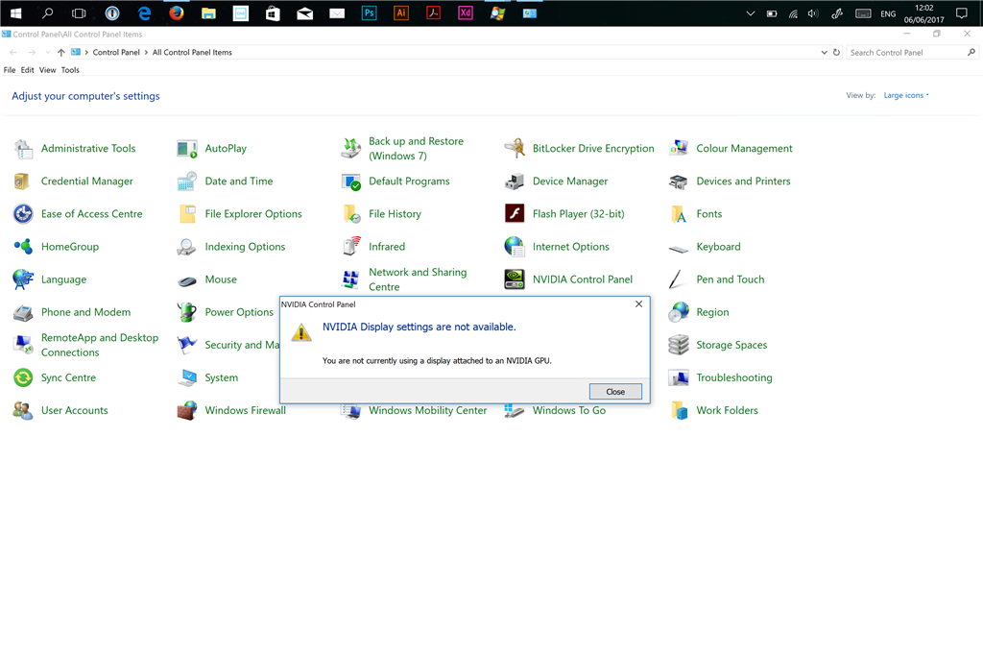The height and width of the screenshot is (655, 983).
Task: Click the Ease of Access Centre icon
Action: [23, 214]
